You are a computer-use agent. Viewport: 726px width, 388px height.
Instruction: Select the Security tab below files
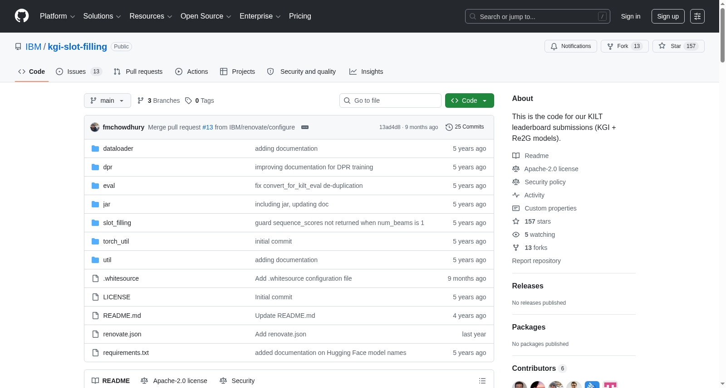point(237,381)
